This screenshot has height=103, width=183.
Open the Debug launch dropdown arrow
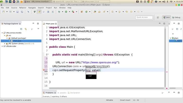click(x=62, y=12)
